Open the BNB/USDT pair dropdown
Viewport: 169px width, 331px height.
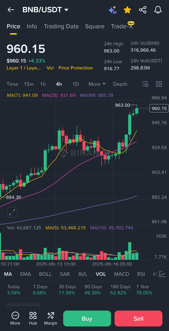[45, 10]
